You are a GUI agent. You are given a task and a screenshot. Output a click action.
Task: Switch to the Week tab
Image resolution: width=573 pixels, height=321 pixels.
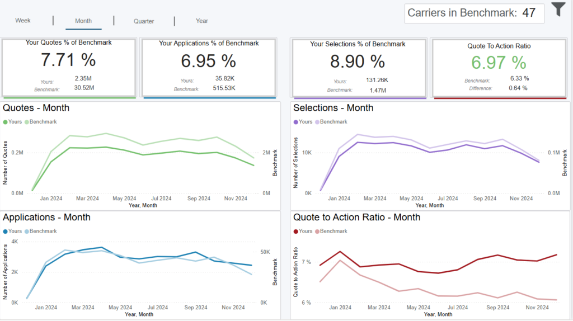click(23, 21)
